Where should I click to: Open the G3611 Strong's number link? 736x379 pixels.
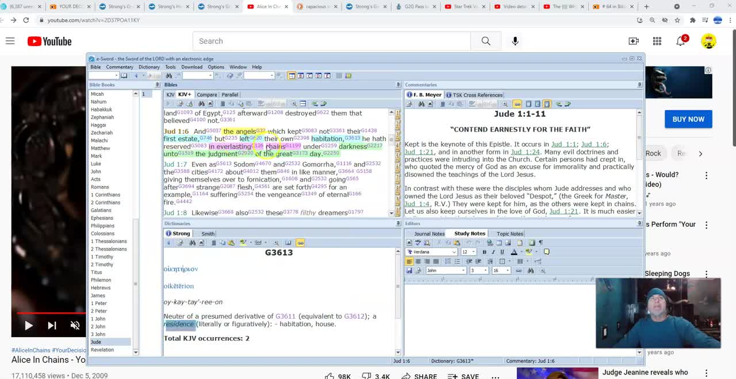click(285, 316)
